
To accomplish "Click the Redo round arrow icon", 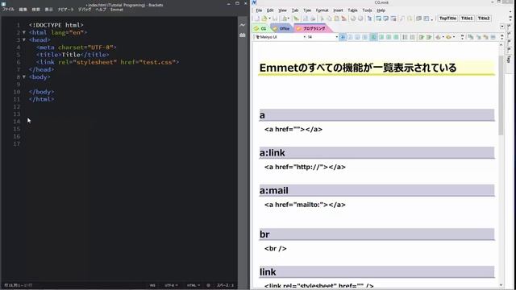I will (360, 19).
